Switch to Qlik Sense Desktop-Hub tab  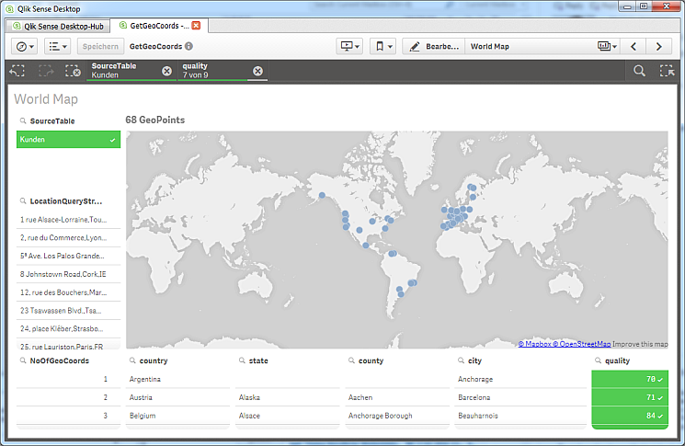58,27
